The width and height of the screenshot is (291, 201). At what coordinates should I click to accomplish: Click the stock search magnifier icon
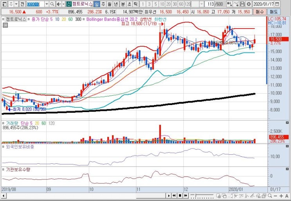(52, 4)
